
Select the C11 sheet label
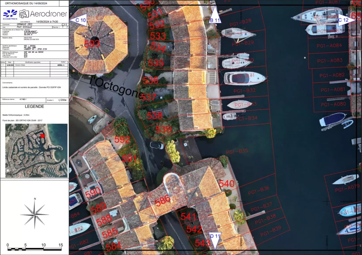tap(64, 25)
